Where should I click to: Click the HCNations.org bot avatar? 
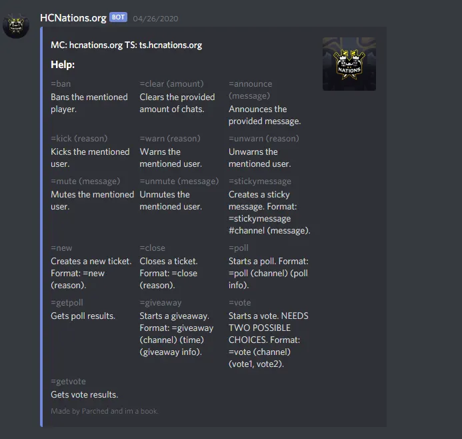tap(16, 25)
